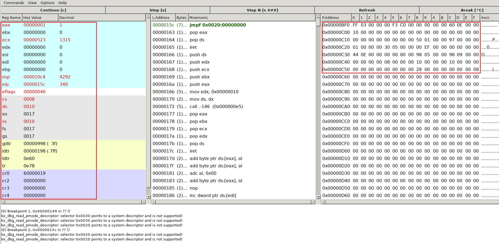
Task: Open the Help menu
Action: 62,3
